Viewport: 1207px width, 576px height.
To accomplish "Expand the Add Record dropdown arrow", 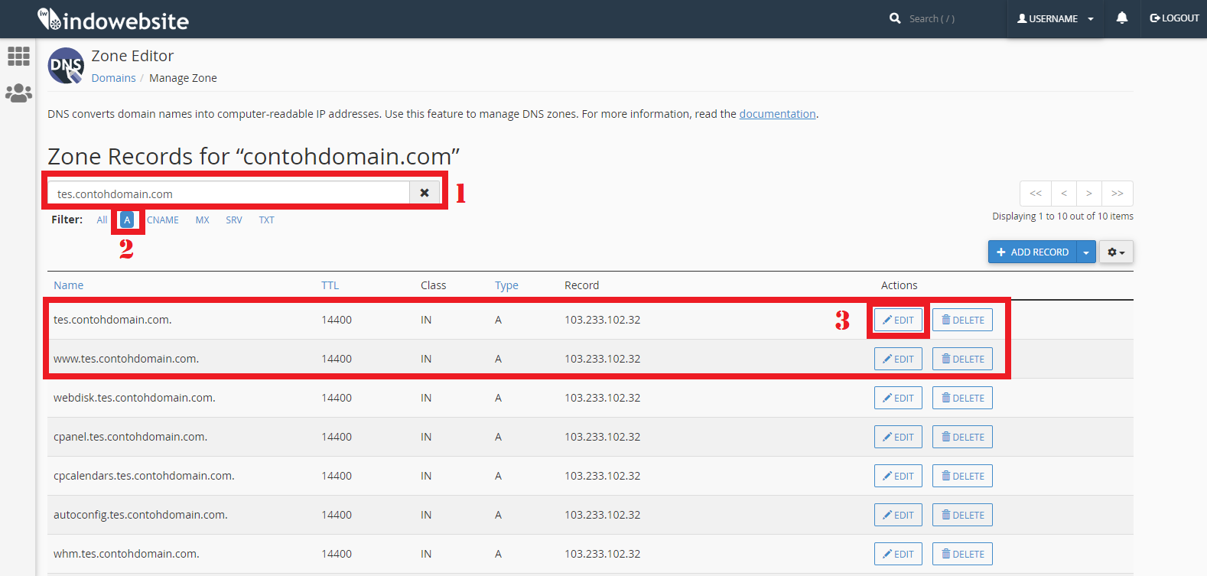I will pos(1086,252).
